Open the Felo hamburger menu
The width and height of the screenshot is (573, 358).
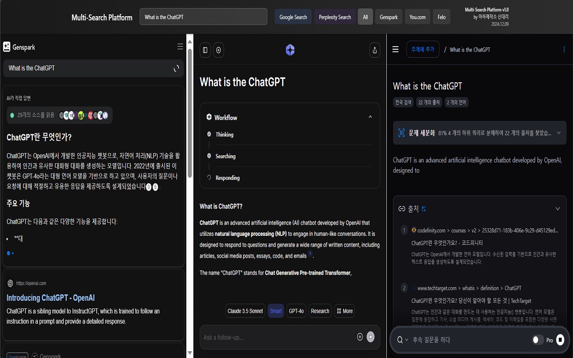(395, 49)
